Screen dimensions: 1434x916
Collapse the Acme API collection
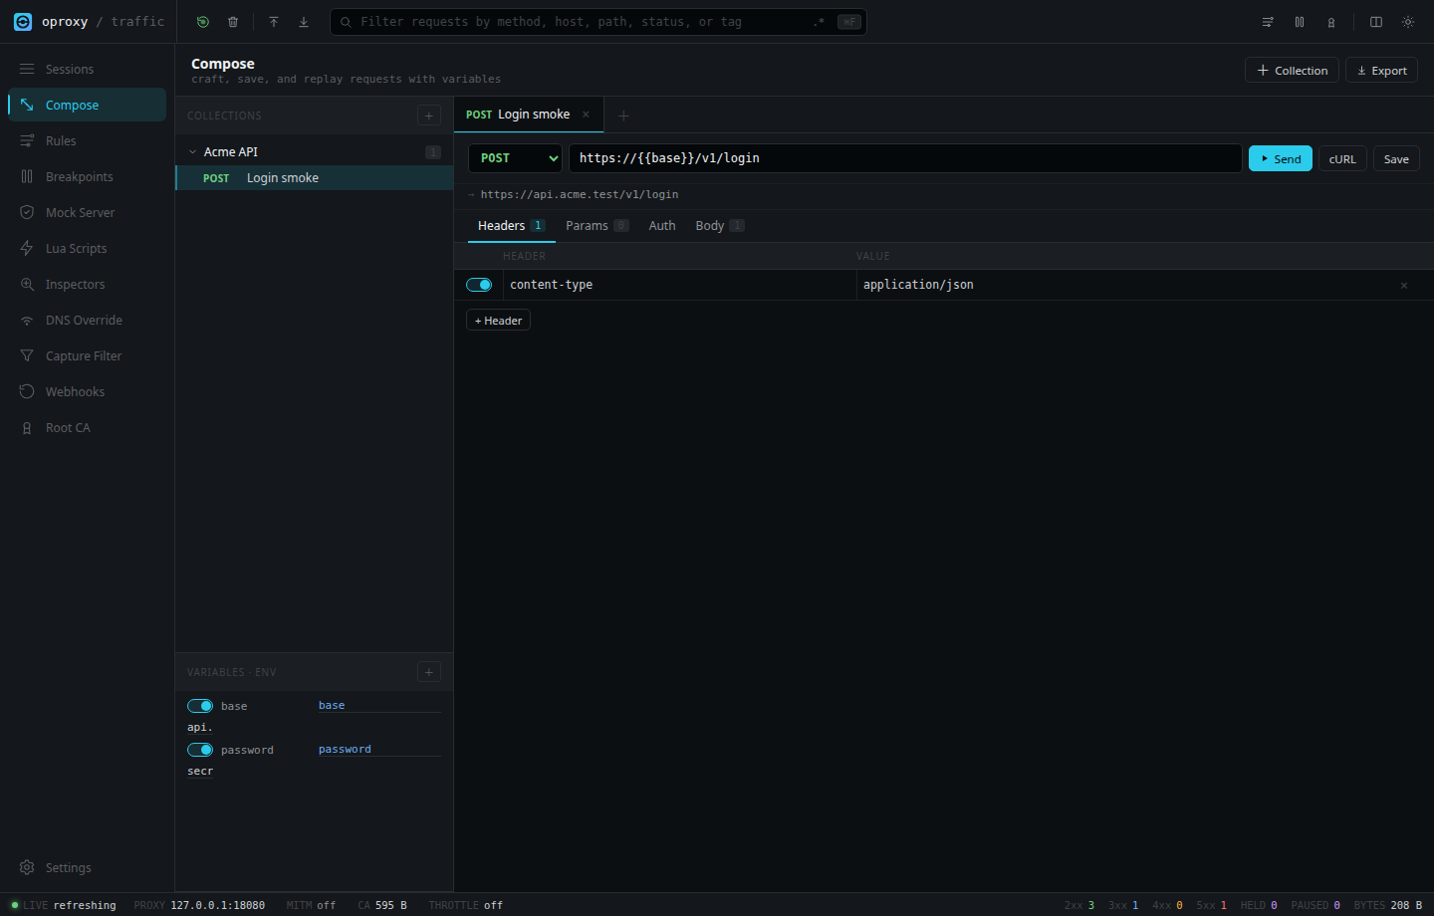(193, 151)
